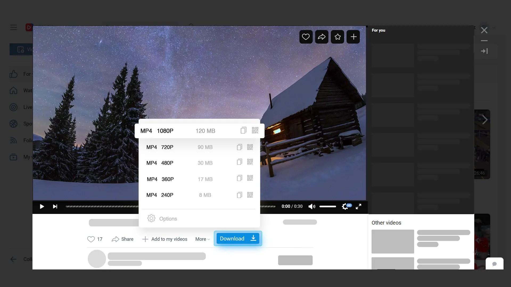Click Add to my videos

coord(165,239)
